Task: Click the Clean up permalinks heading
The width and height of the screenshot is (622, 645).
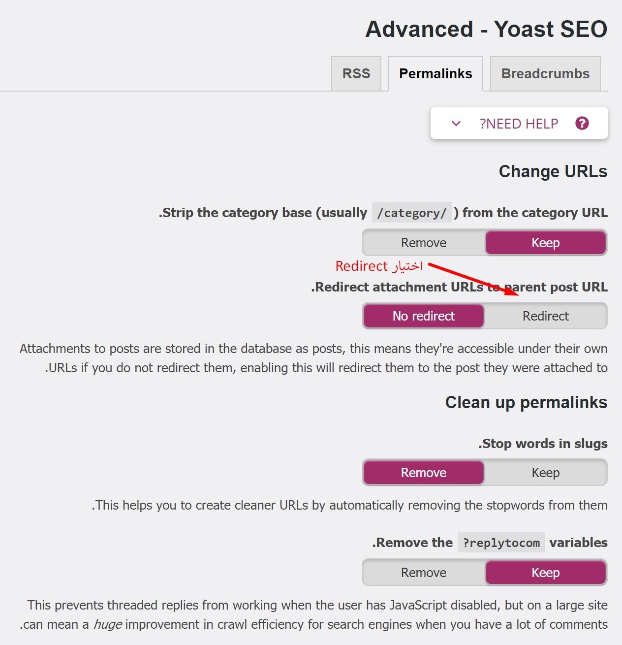Action: (x=526, y=402)
